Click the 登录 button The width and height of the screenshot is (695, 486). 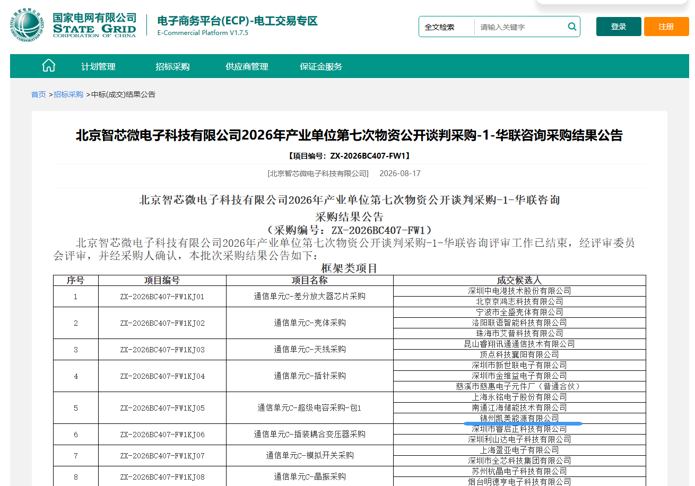click(619, 27)
